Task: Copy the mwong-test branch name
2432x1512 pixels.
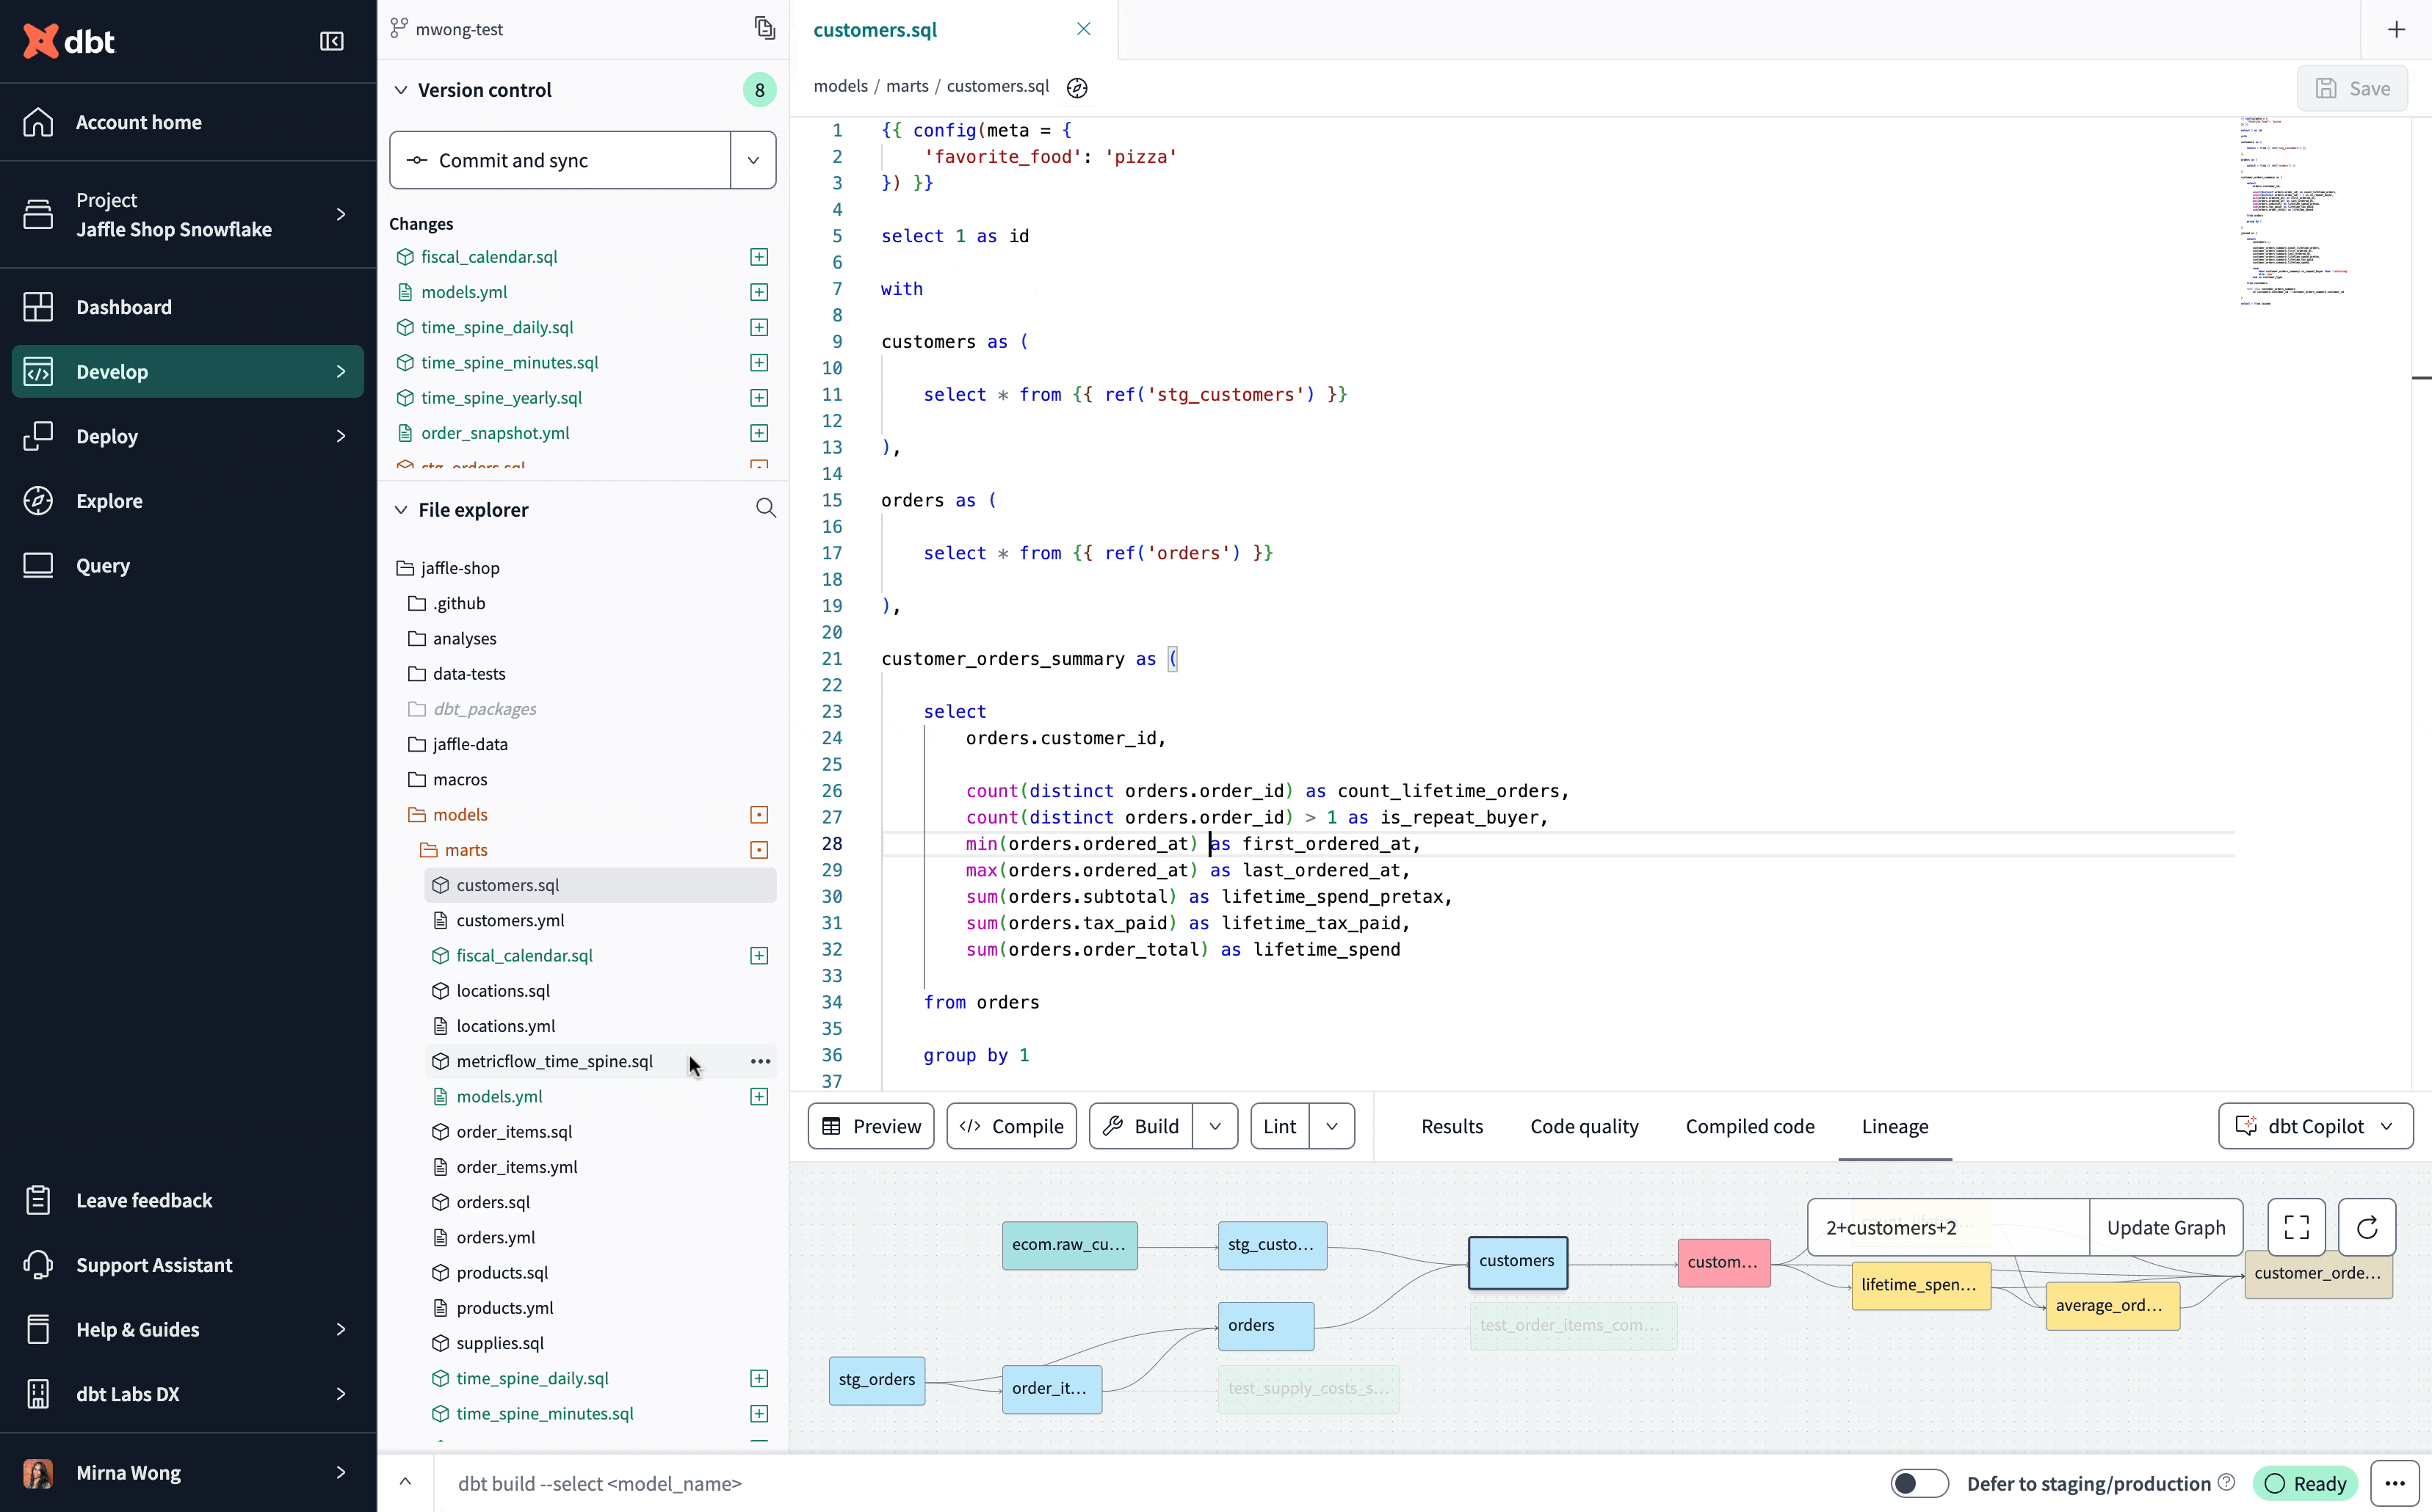Action: pos(764,28)
